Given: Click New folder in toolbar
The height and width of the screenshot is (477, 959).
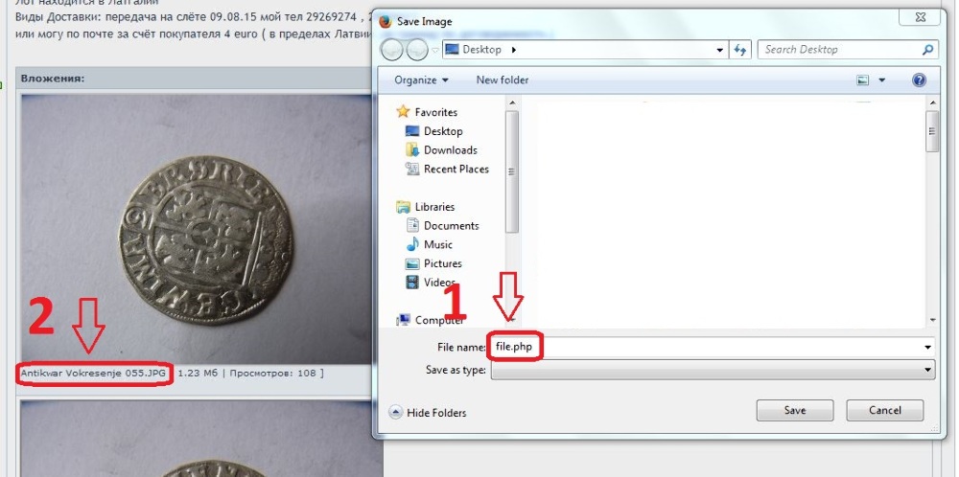Looking at the screenshot, I should 503,80.
